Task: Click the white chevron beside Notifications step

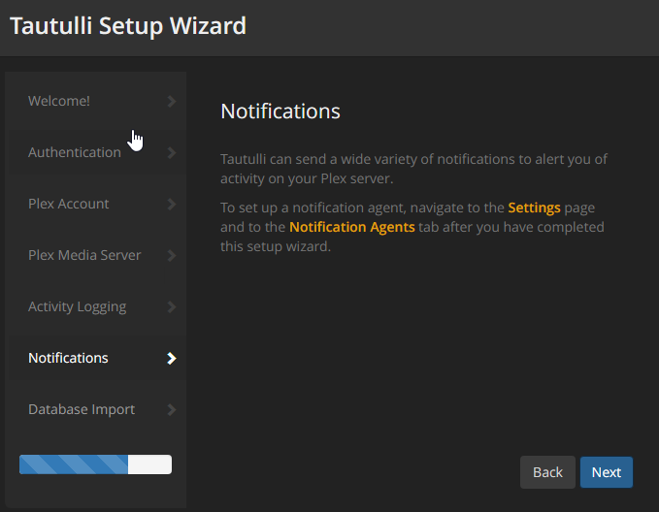Action: coord(172,358)
